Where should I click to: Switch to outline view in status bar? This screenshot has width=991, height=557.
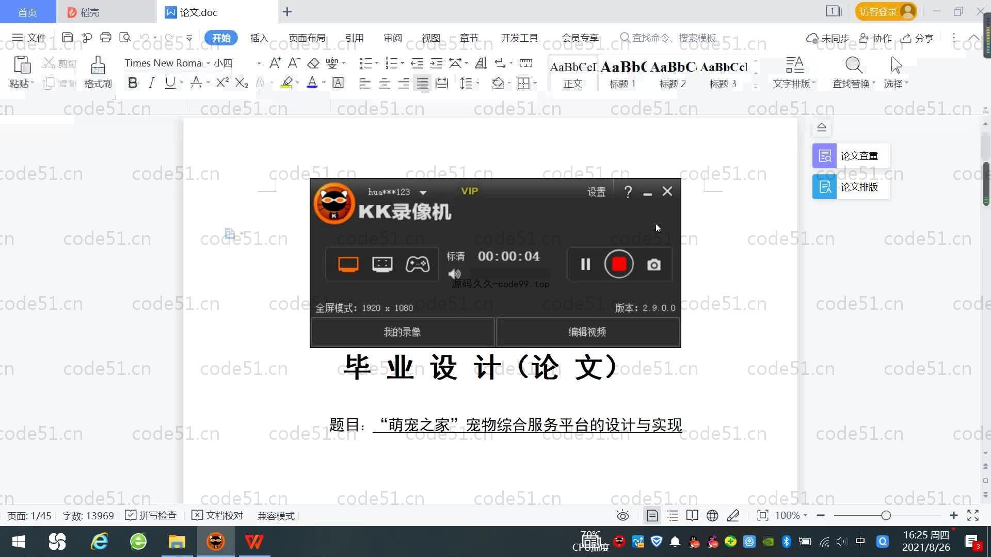(673, 516)
